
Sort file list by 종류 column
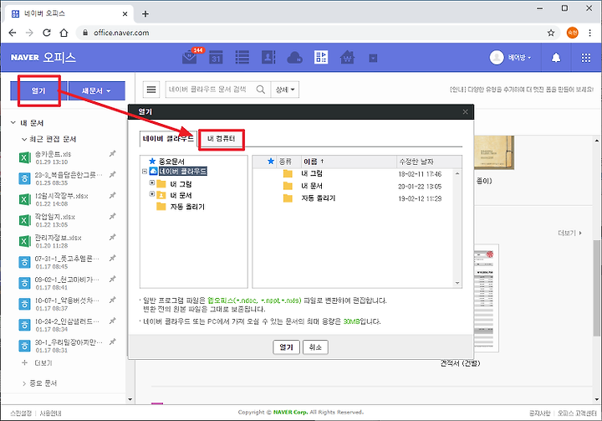pos(288,162)
